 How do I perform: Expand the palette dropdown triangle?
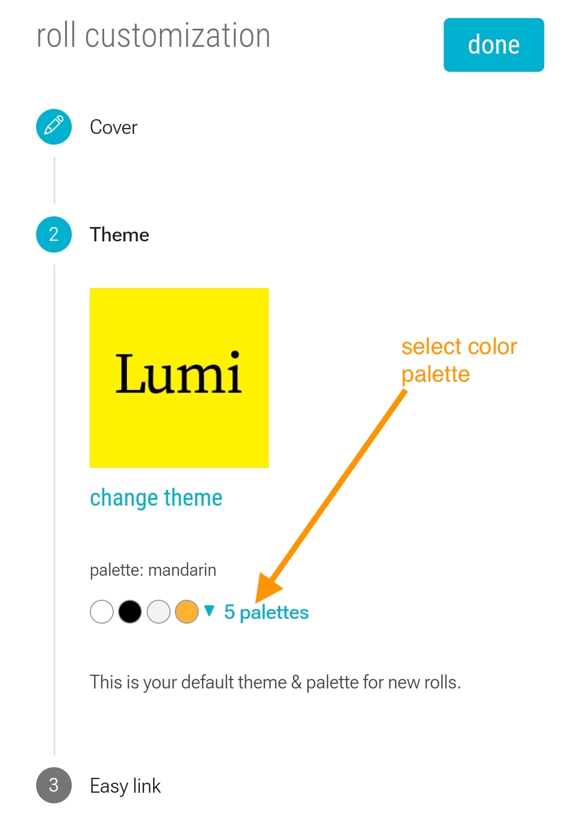tap(209, 610)
